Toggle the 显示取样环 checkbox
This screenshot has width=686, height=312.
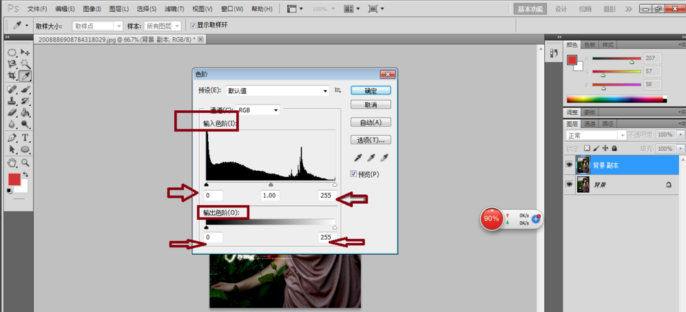pos(193,25)
